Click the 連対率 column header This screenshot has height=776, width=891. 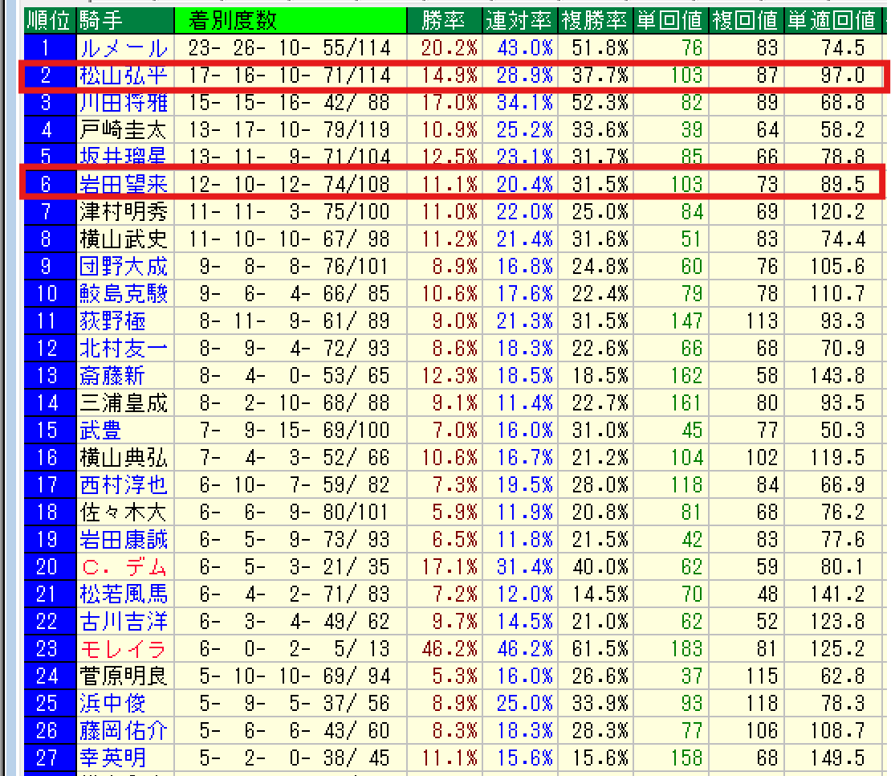(x=519, y=20)
